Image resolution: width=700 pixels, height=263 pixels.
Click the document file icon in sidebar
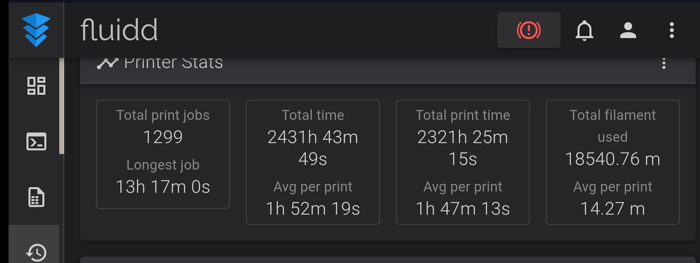(36, 197)
